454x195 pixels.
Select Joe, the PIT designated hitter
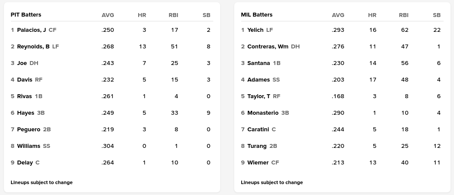pyautogui.click(x=22, y=63)
